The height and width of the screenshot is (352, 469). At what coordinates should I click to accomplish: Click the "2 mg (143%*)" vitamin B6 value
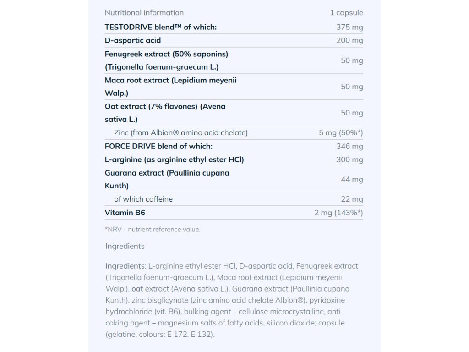[338, 213]
